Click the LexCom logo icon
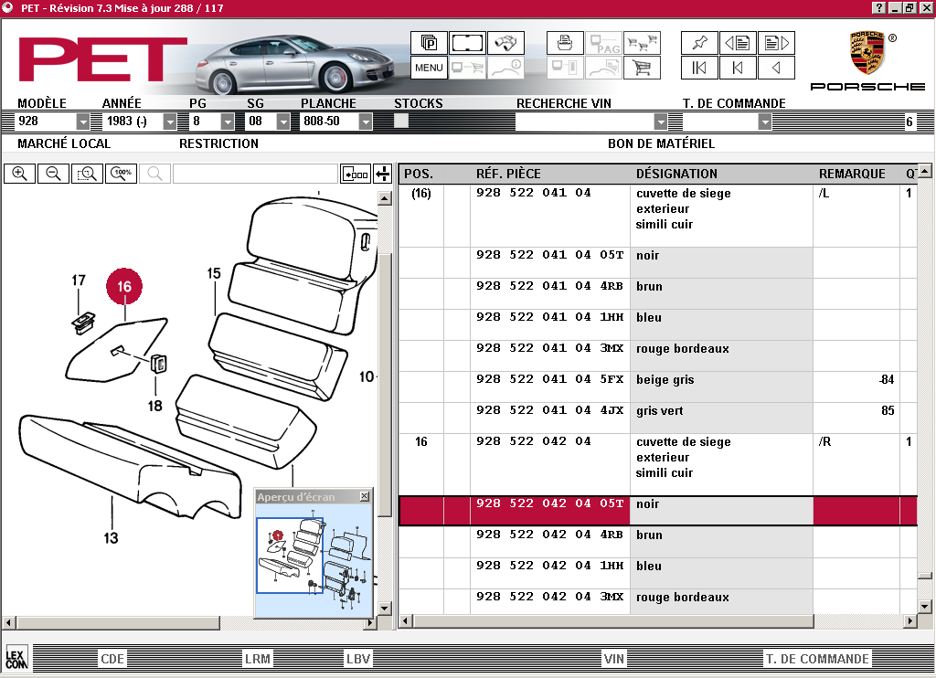936x678 pixels. (16, 659)
